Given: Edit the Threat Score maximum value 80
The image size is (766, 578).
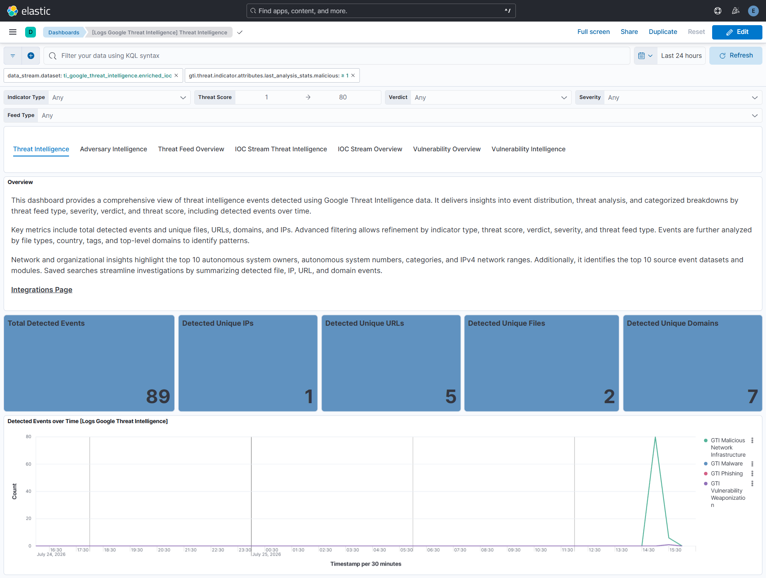Looking at the screenshot, I should click(x=343, y=97).
